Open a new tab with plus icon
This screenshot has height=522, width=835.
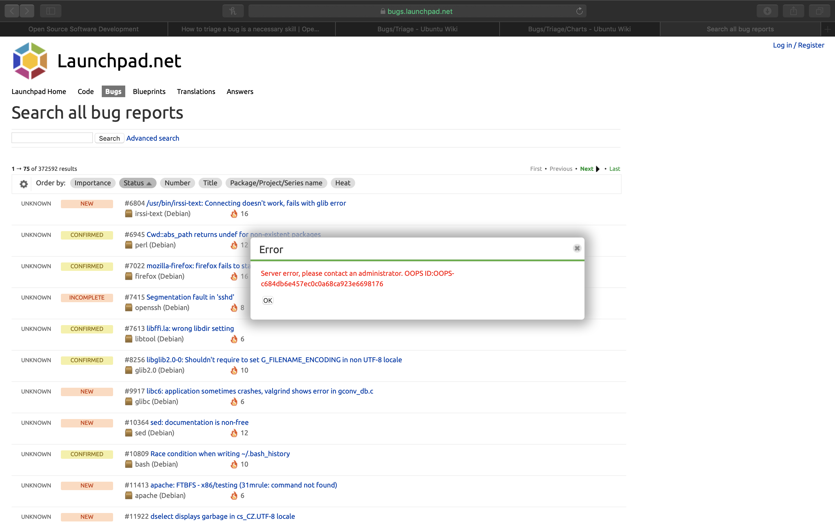click(827, 29)
